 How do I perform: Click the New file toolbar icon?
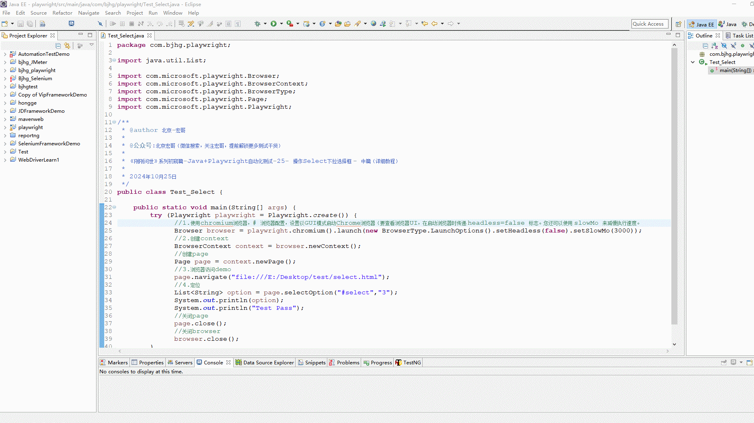click(5, 24)
